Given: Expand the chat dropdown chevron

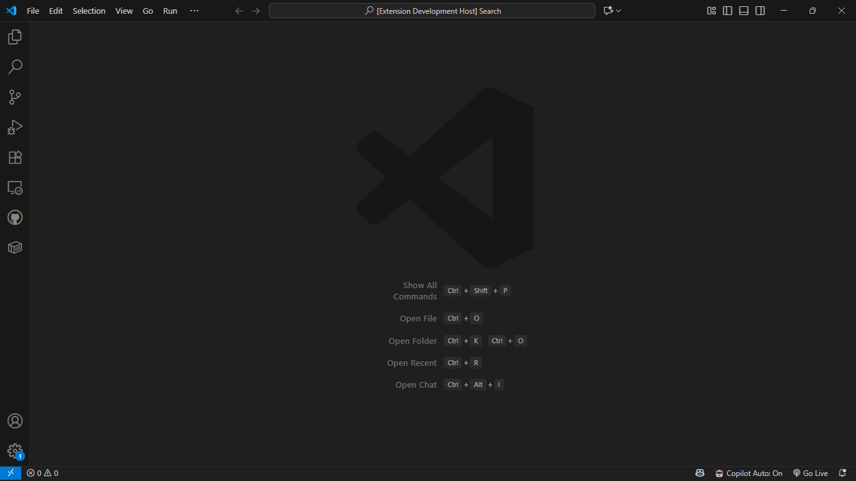Looking at the screenshot, I should (619, 11).
